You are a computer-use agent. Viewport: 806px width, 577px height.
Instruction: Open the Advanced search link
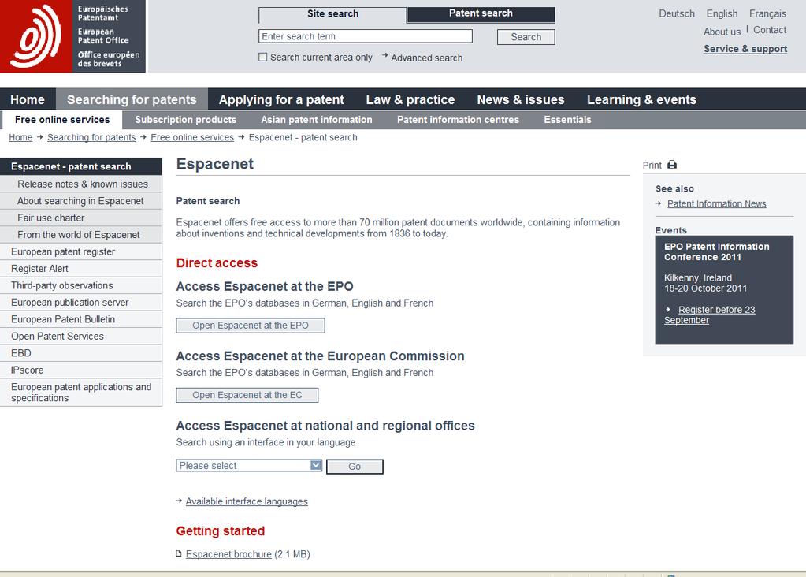point(427,58)
